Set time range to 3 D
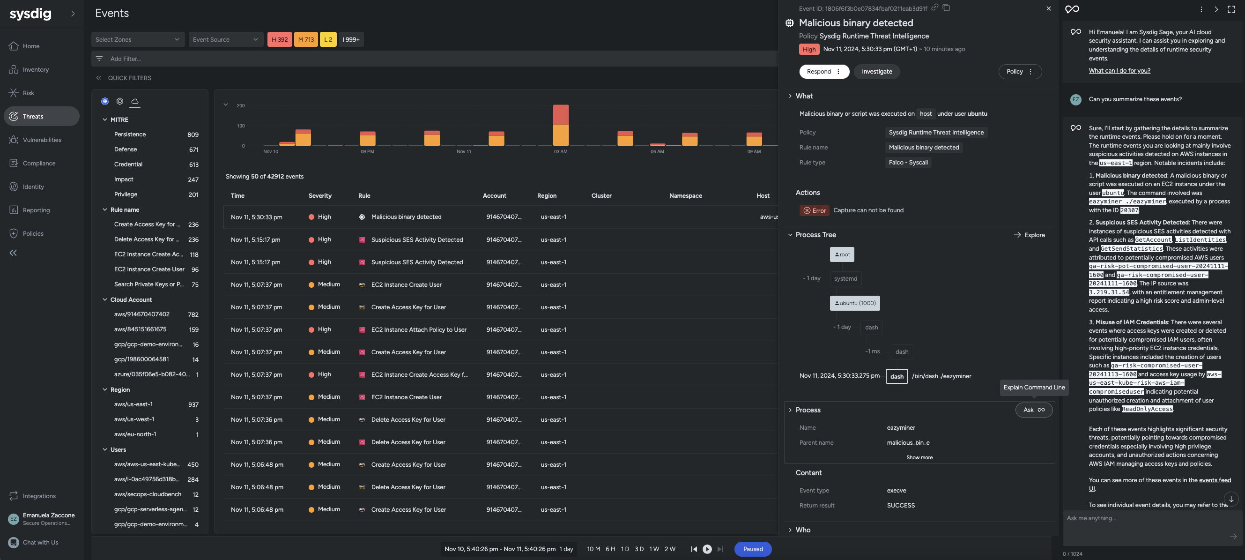This screenshot has height=560, width=1245. (x=639, y=549)
